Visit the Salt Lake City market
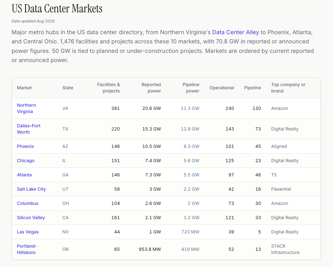 (x=31, y=189)
